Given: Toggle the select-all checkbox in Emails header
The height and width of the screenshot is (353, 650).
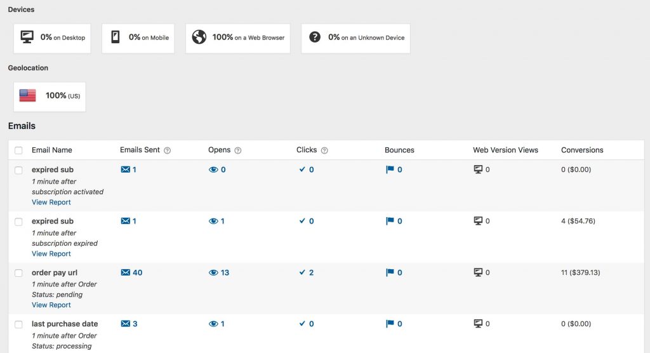Looking at the screenshot, I should pos(18,150).
